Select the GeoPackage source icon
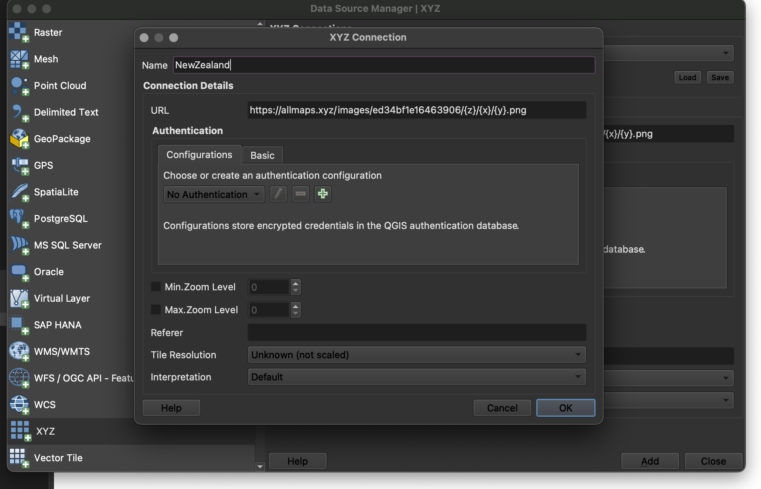Image resolution: width=761 pixels, height=489 pixels. tap(19, 139)
